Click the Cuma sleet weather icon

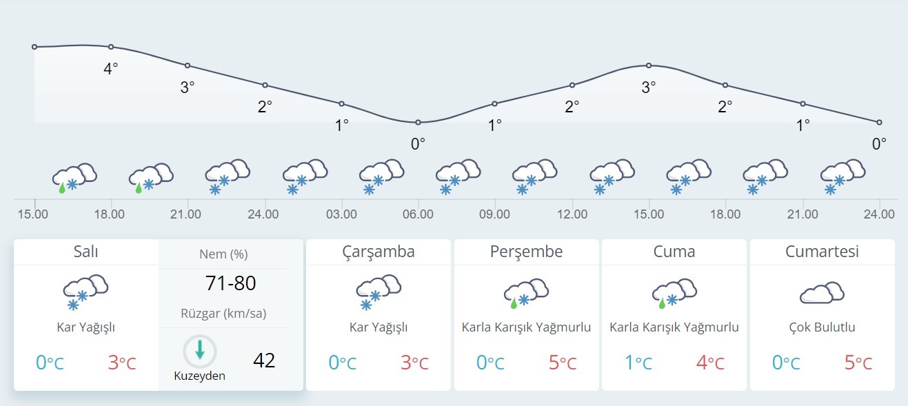(674, 292)
